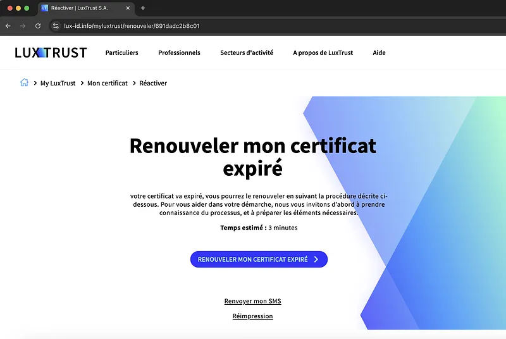Open a new browser tab
The height and width of the screenshot is (339, 506).
[143, 8]
